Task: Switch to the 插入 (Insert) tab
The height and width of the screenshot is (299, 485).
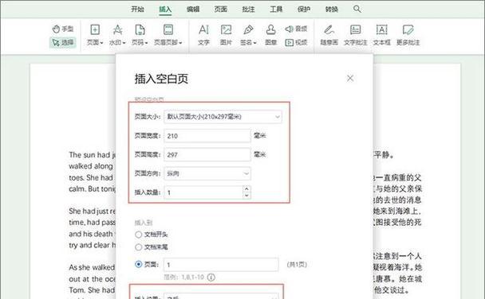Action: tap(165, 10)
